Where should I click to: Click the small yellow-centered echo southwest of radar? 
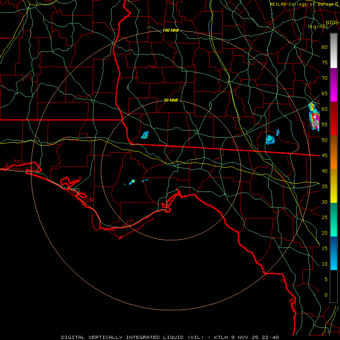[x=132, y=182]
